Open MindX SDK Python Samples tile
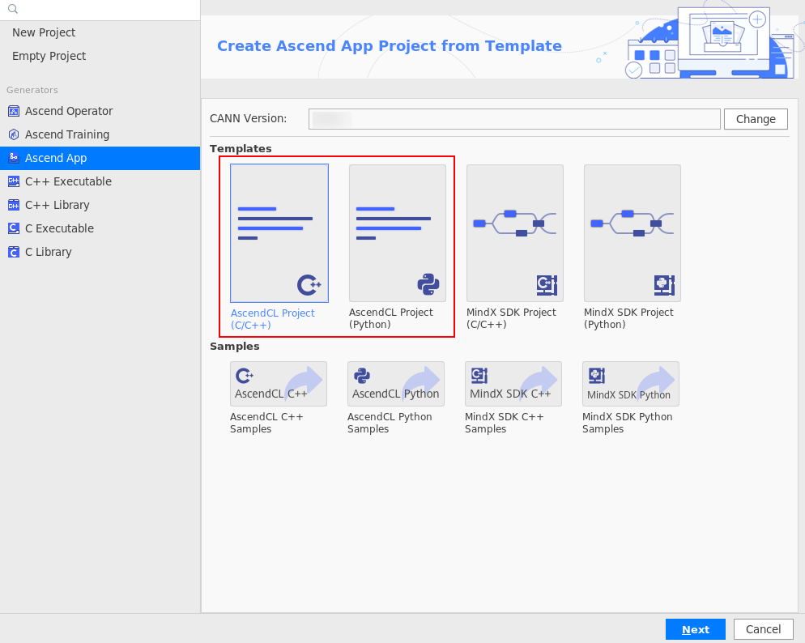This screenshot has height=643, width=805. 631,384
